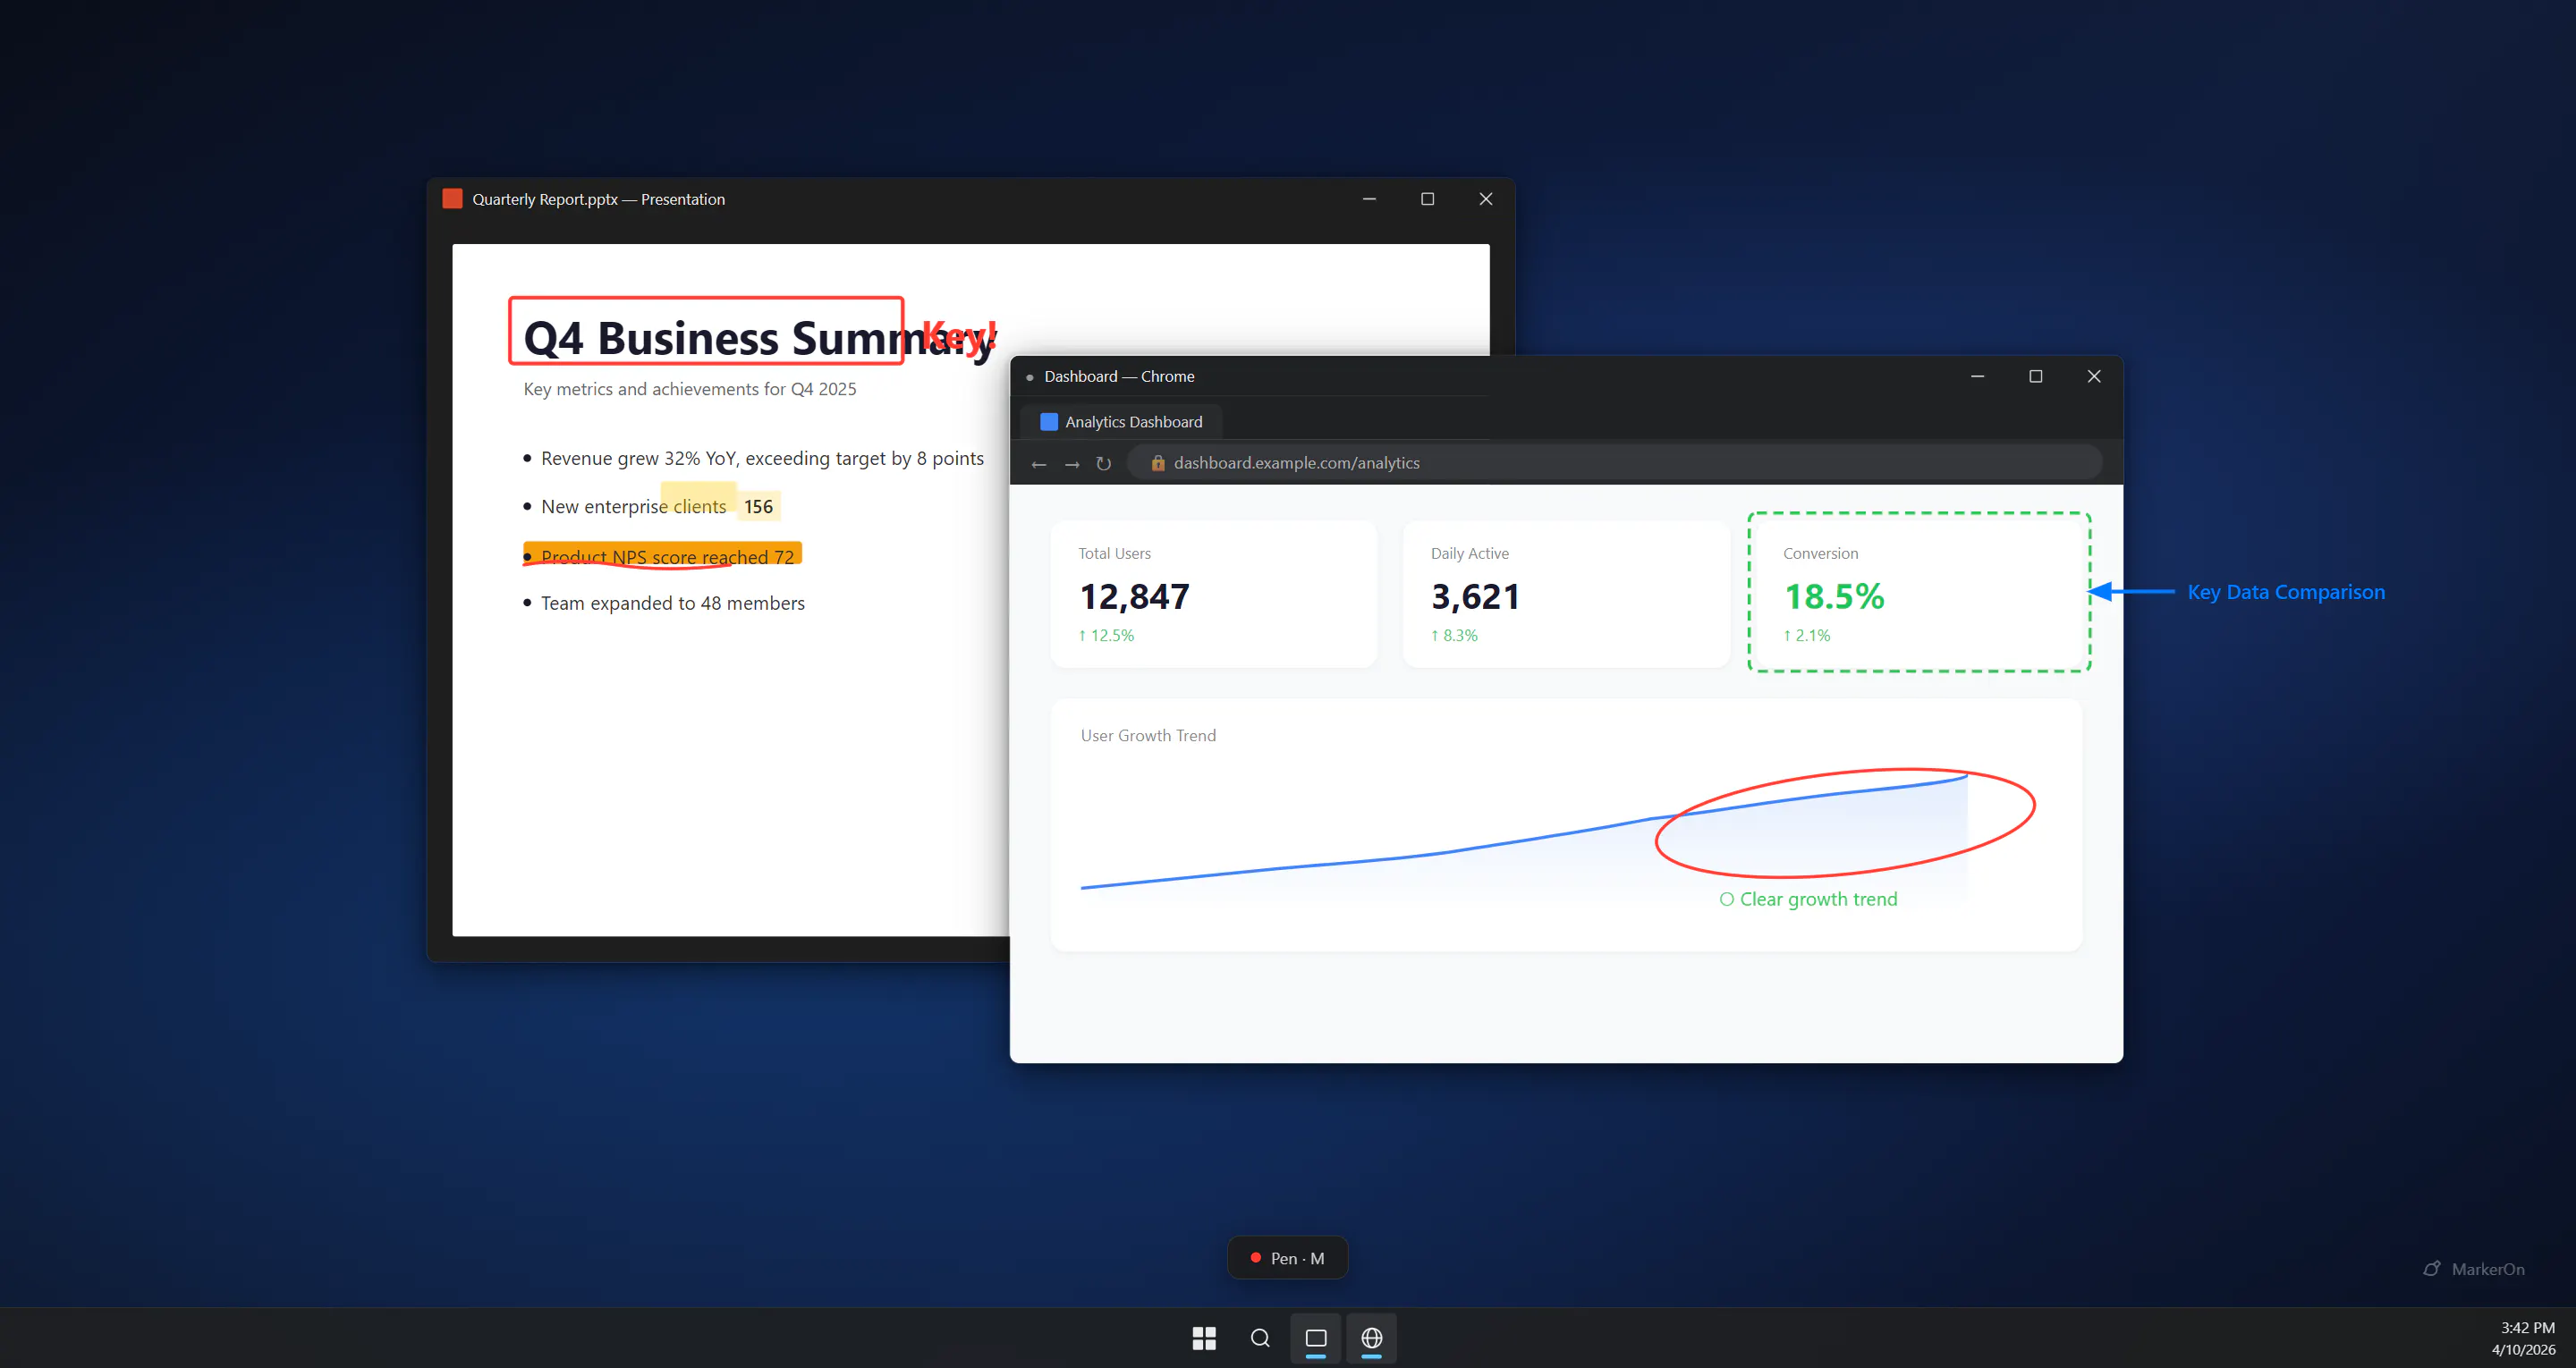2576x1368 pixels.
Task: Minimize the Dashboard Chrome window
Action: pos(1977,376)
